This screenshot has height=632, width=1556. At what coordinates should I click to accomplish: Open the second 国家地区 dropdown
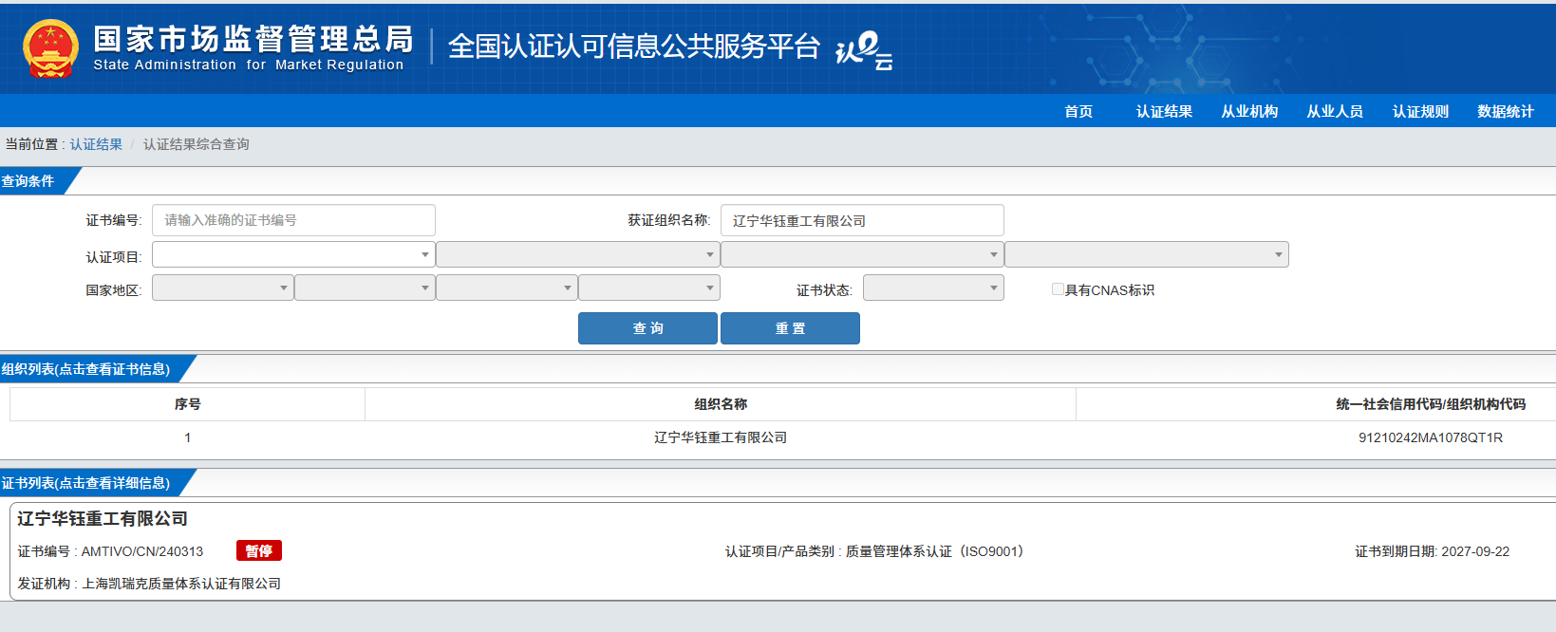(365, 288)
